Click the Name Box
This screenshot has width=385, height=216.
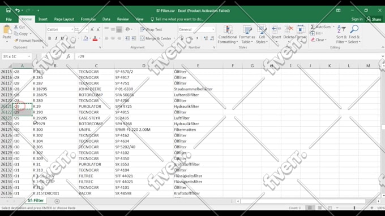[x=15, y=56]
